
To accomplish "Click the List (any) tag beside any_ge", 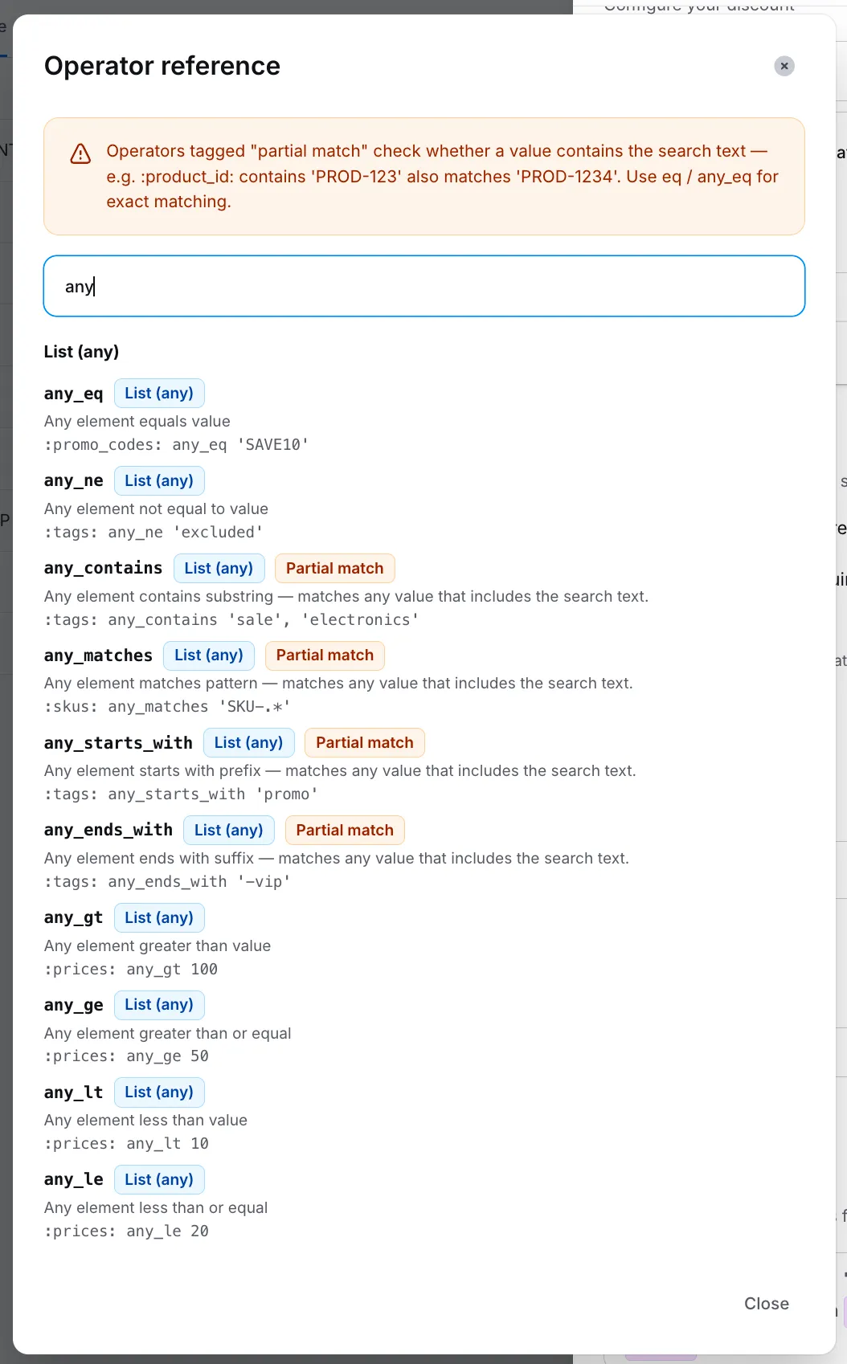I will tap(159, 1005).
